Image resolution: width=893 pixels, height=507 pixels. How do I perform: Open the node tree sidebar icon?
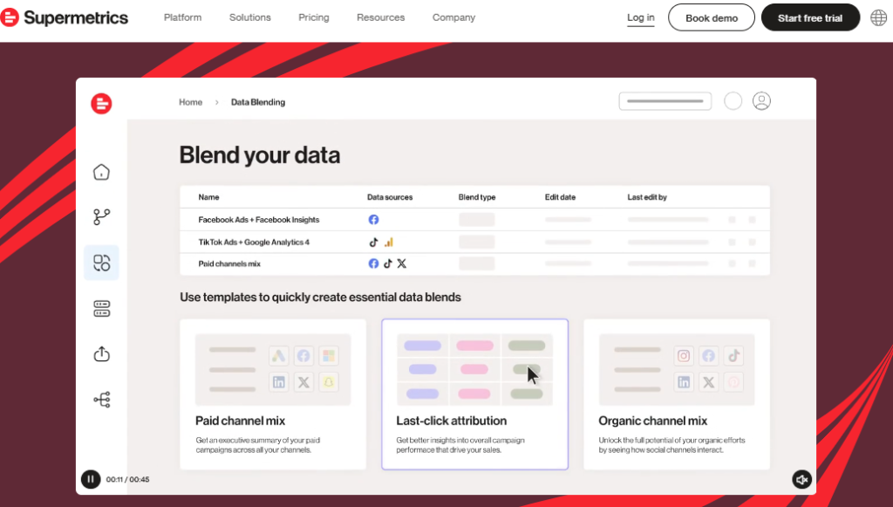click(101, 400)
